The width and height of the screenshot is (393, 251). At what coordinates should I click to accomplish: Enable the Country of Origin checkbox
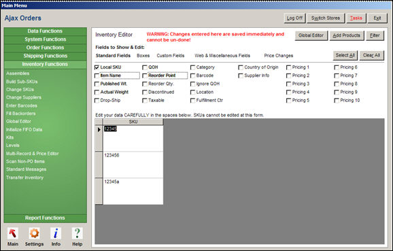(241, 67)
